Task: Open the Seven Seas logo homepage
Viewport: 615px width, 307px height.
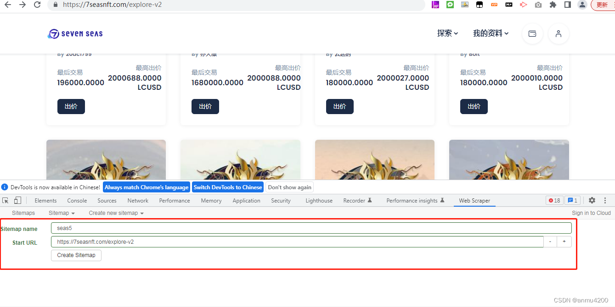Action: pyautogui.click(x=75, y=33)
